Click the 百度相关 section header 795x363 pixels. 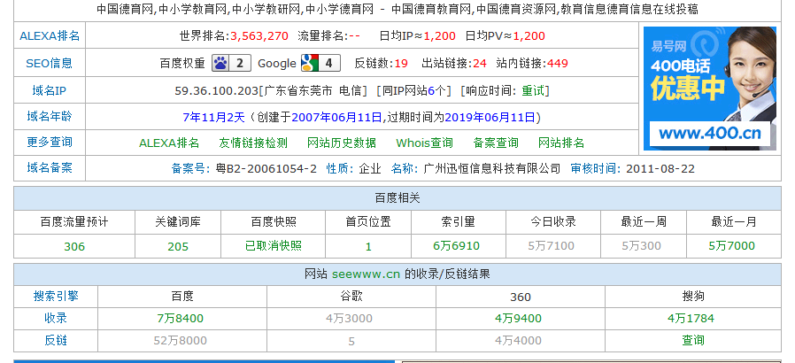(x=397, y=198)
